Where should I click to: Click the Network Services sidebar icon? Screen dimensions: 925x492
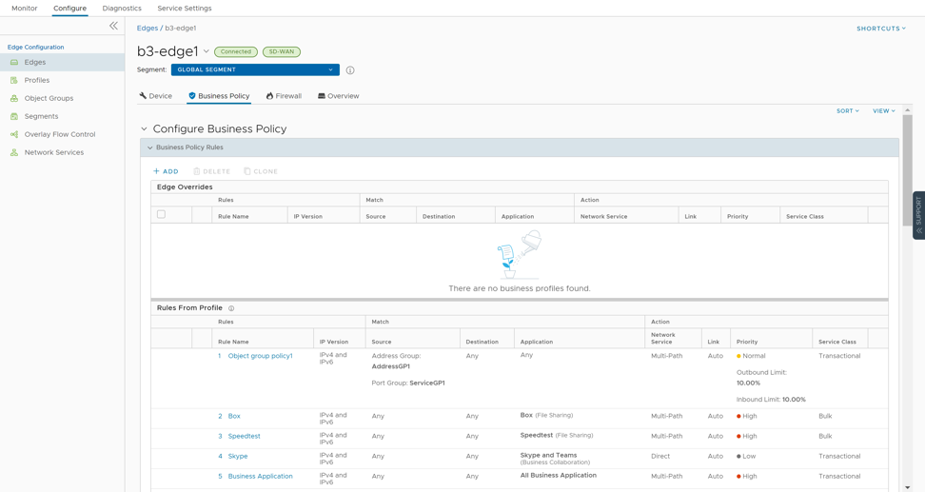pyautogui.click(x=14, y=153)
